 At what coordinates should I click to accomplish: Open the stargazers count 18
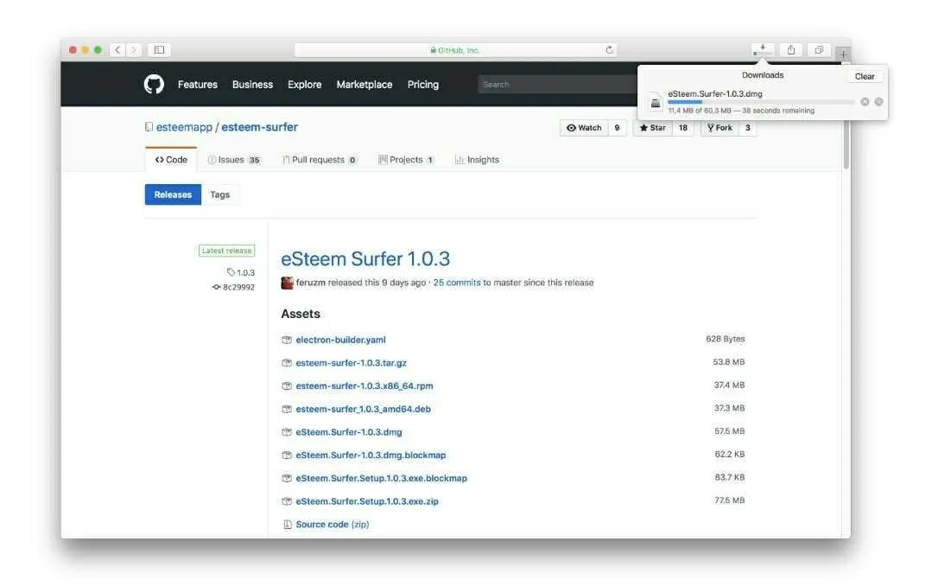[683, 128]
